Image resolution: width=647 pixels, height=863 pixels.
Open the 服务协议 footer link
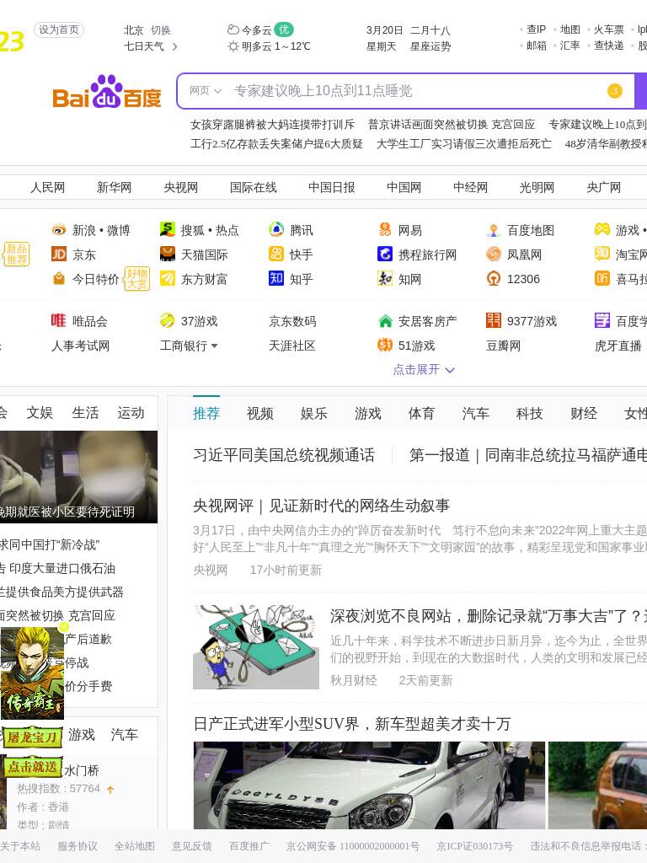point(78,846)
